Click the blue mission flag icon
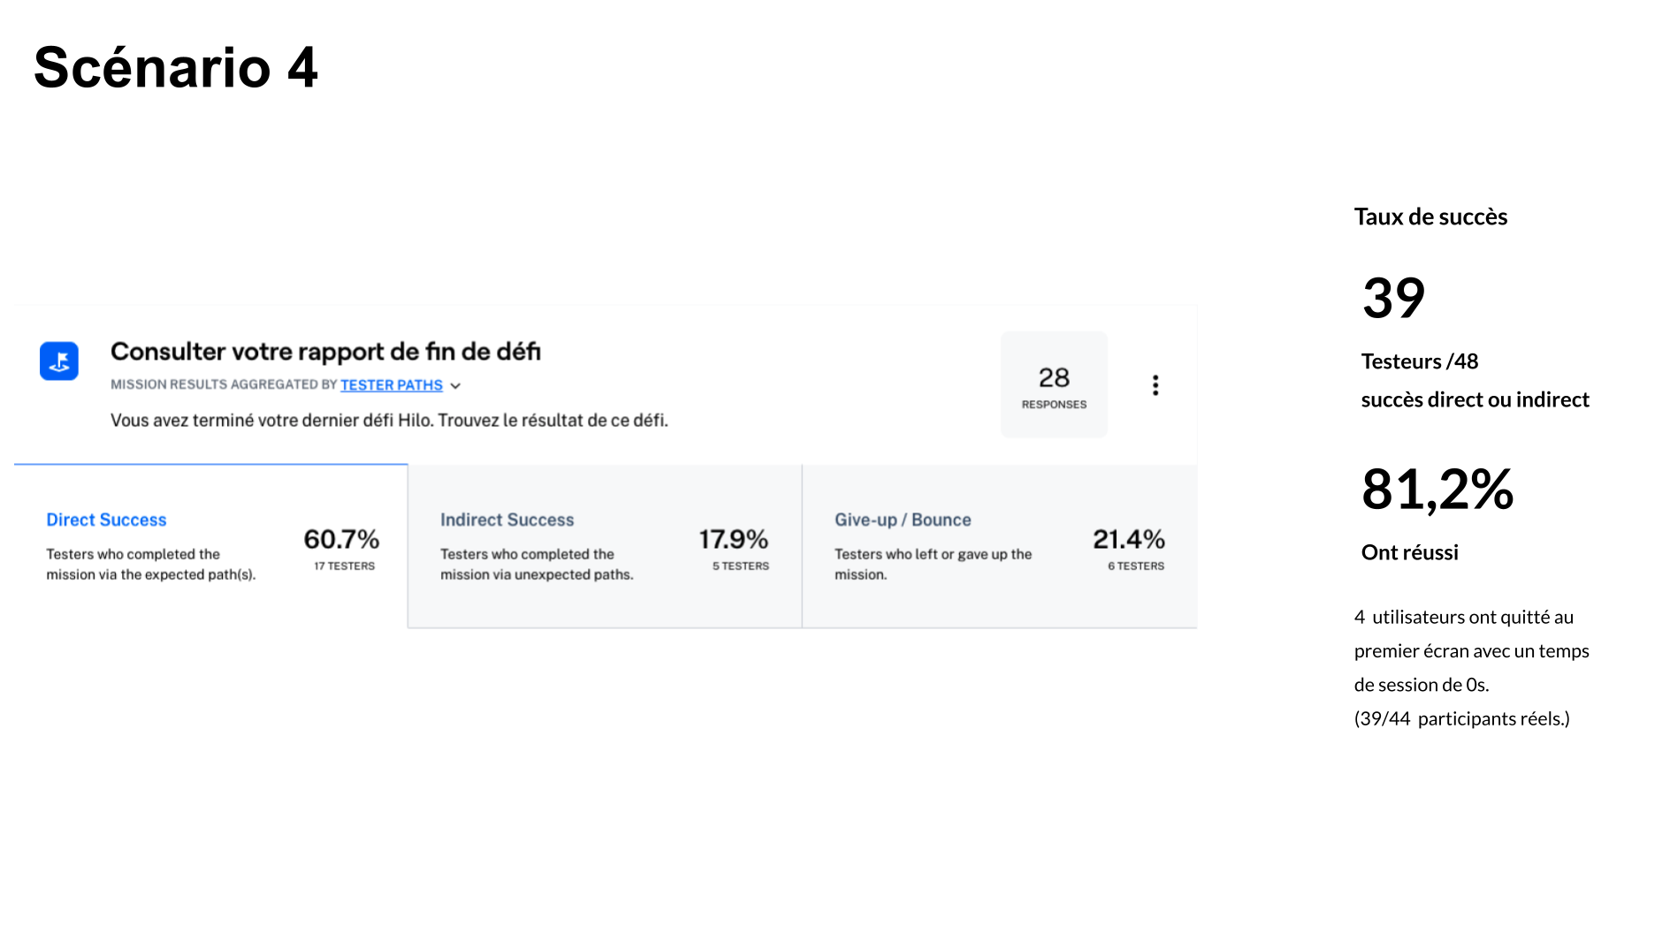This screenshot has width=1670, height=934. (x=59, y=361)
